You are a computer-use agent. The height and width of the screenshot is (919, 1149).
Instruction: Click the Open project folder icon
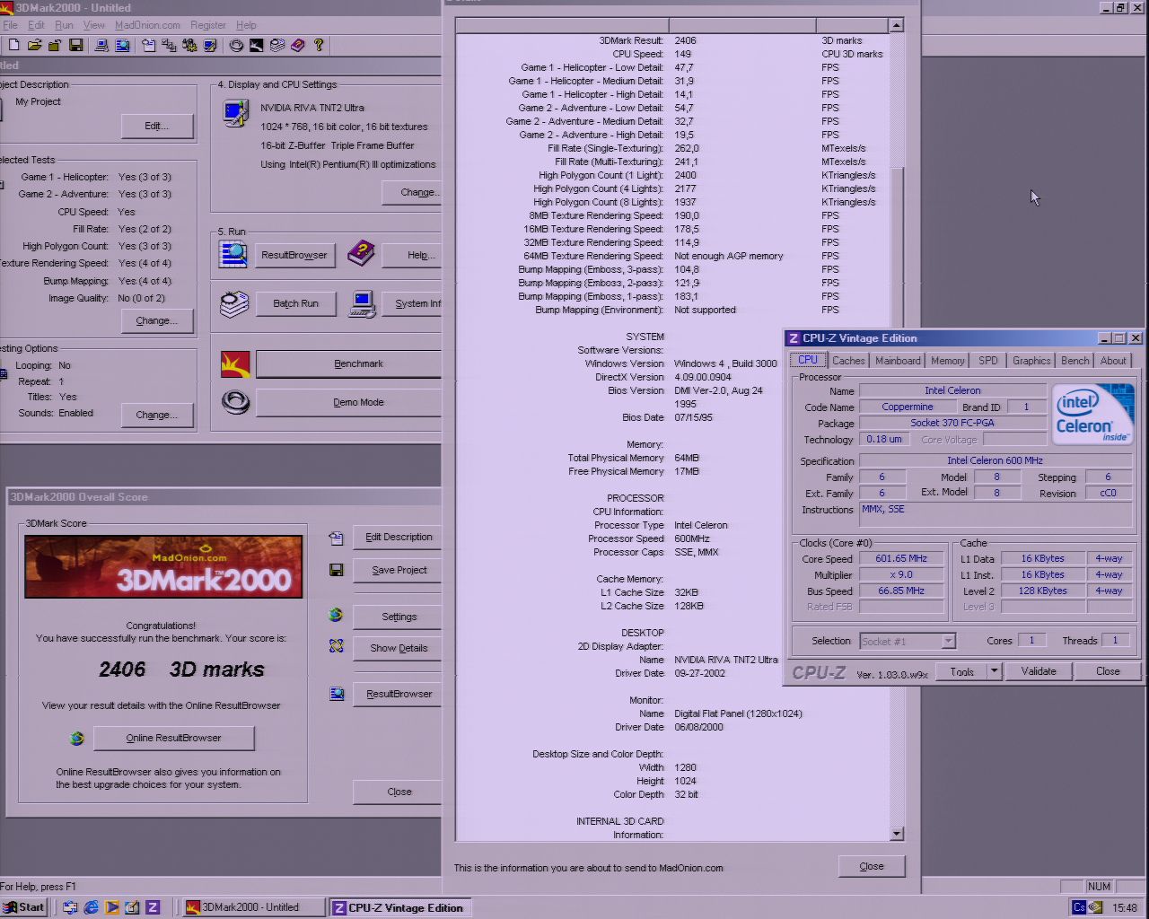(x=34, y=45)
